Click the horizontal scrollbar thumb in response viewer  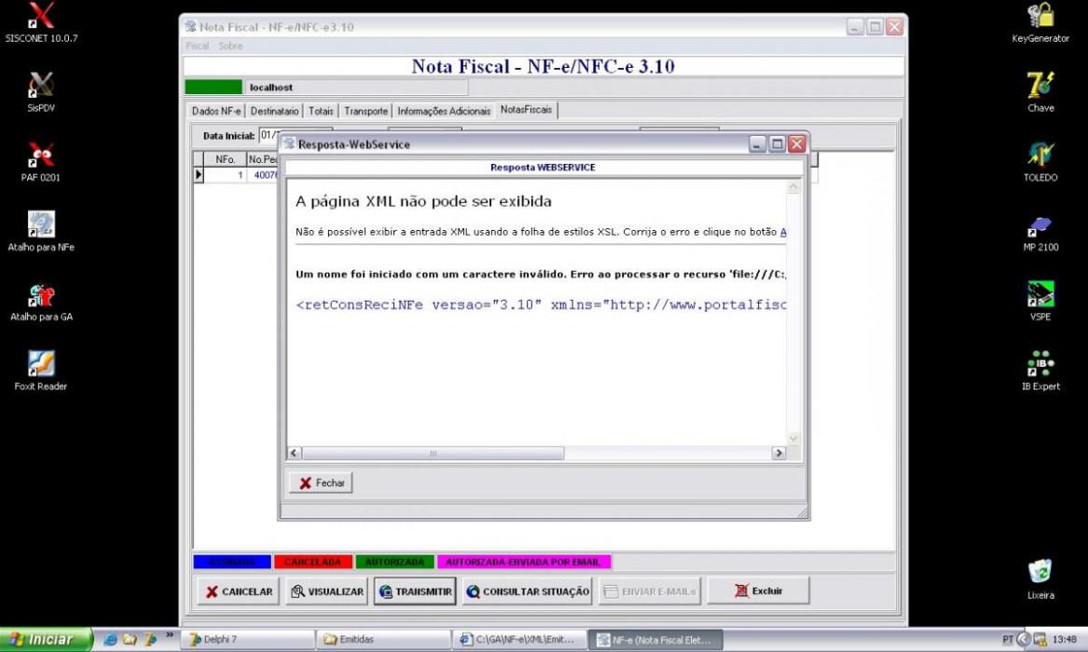click(x=433, y=454)
